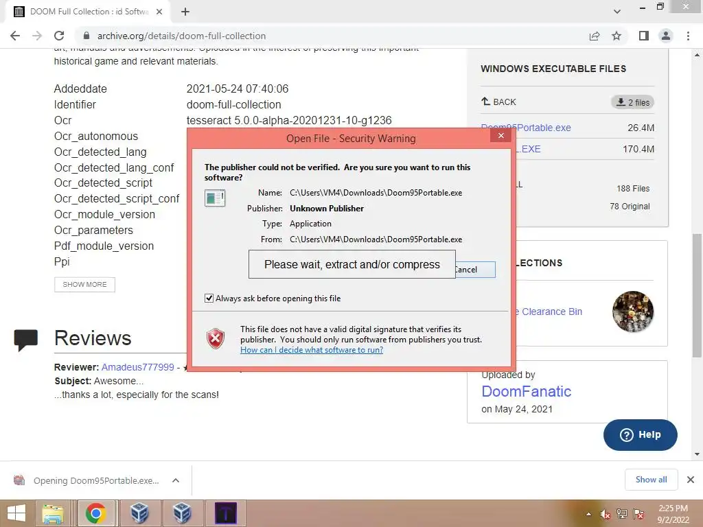Show hidden system tray icons arrow
The height and width of the screenshot is (527, 703).
[588, 514]
